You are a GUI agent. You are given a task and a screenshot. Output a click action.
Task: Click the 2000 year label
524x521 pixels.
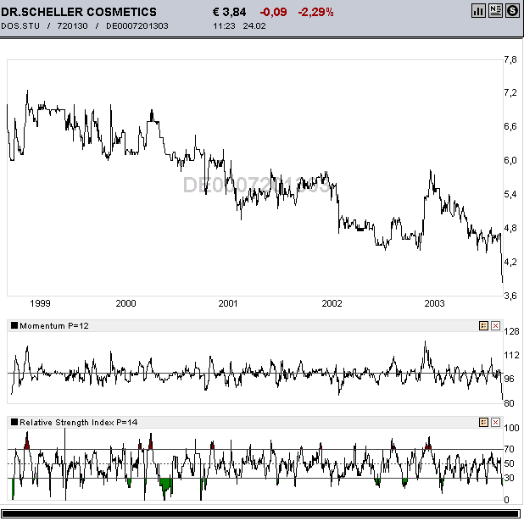tap(125, 303)
